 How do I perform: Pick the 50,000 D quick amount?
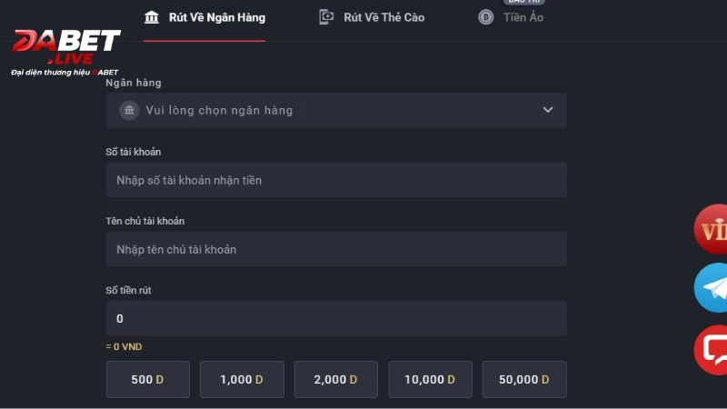tap(524, 379)
